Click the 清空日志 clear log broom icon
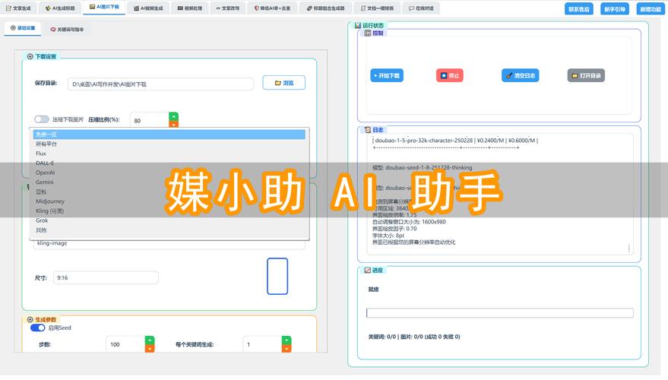The width and height of the screenshot is (668, 380). coord(508,76)
